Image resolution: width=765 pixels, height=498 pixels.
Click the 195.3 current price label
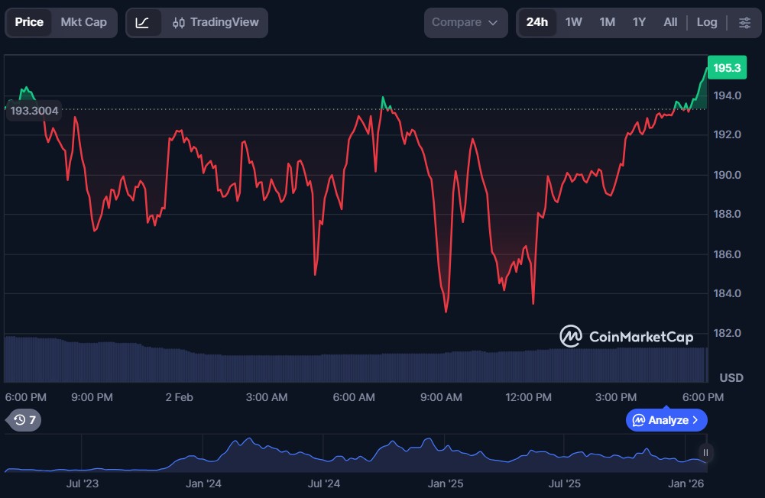726,68
